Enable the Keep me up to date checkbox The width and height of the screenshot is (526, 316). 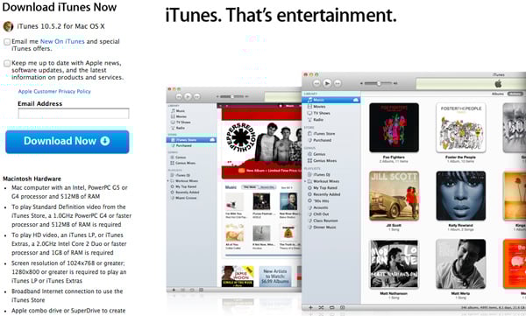[x=7, y=63]
